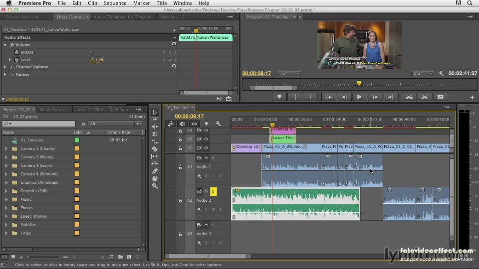This screenshot has width=479, height=269.
Task: Switch to Media Browser tab
Action: tap(53, 109)
